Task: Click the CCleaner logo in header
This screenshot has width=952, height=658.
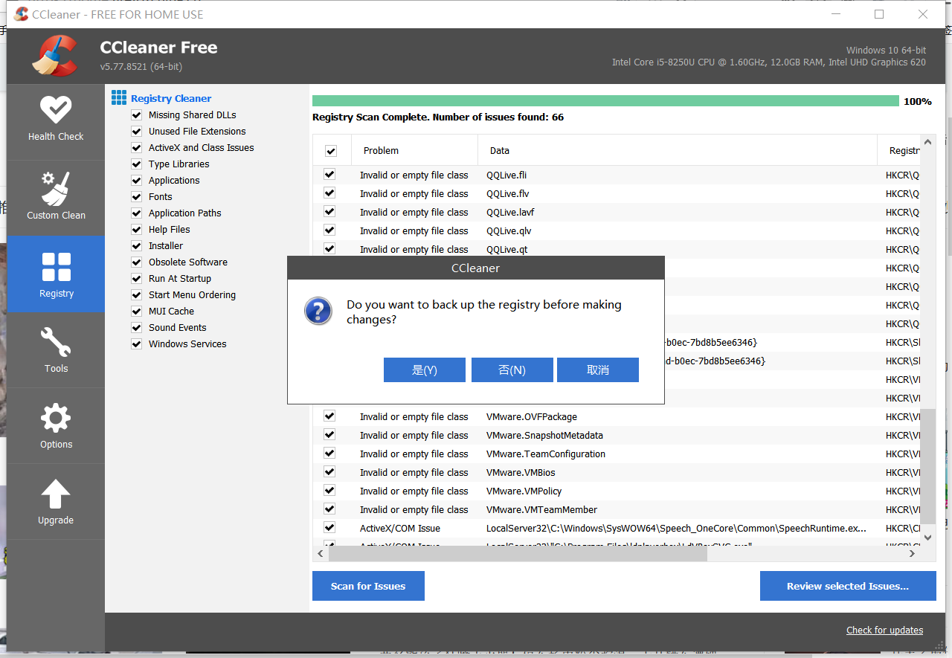Action: coord(55,56)
